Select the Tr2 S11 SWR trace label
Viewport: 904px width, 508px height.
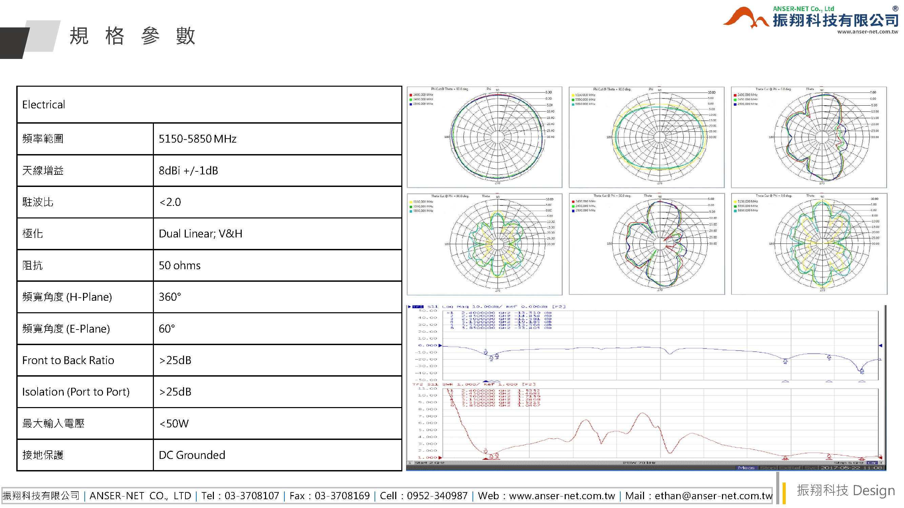click(433, 384)
